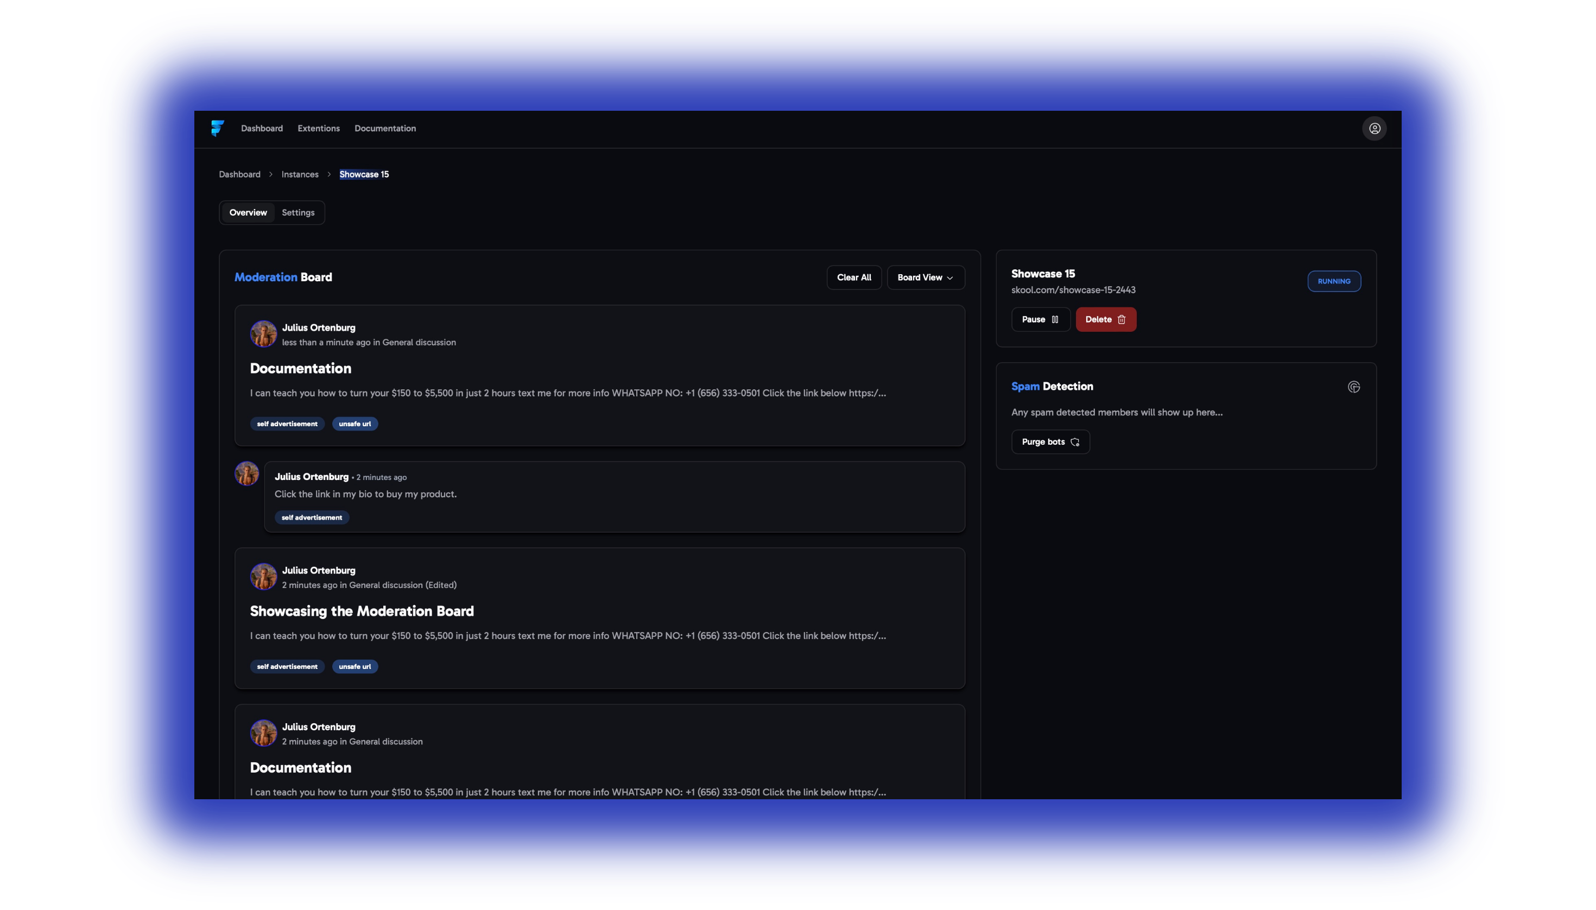Click the avatar next to the comment
1596x910 pixels.
tap(247, 474)
